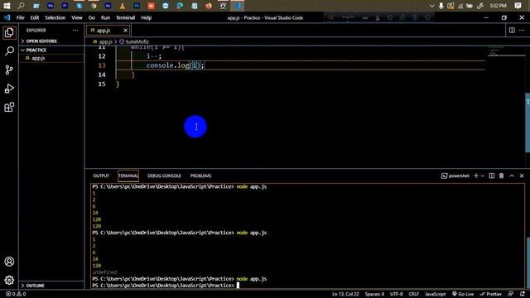Kill terminal with trash icon
Viewport: 530px width, 298px height.
[502, 175]
